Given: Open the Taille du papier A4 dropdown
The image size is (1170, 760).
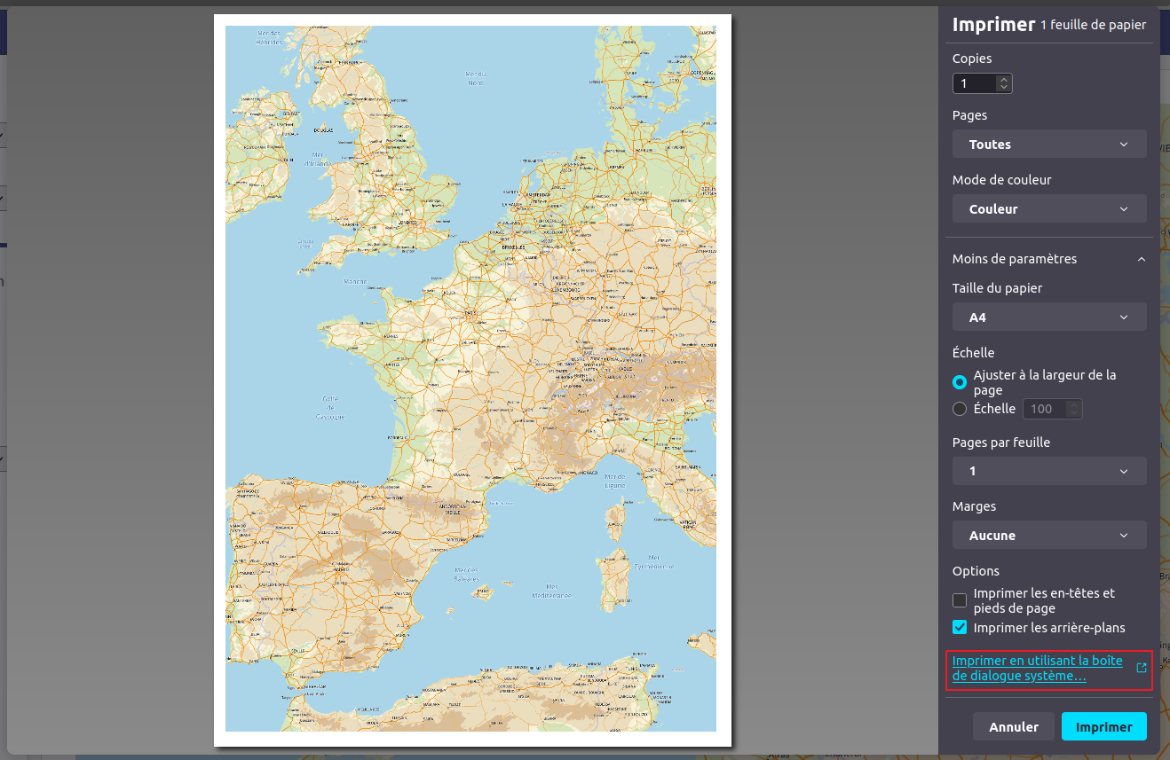Looking at the screenshot, I should point(1048,317).
